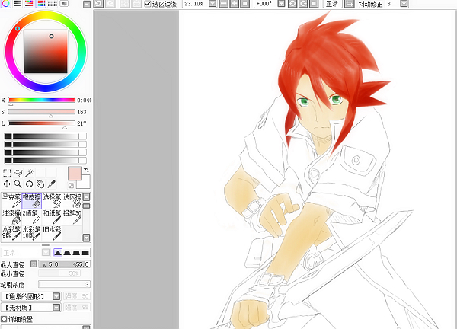Screen dimensions: 457x329
Task: Adjust the S saturation slider
Action: coord(42,112)
